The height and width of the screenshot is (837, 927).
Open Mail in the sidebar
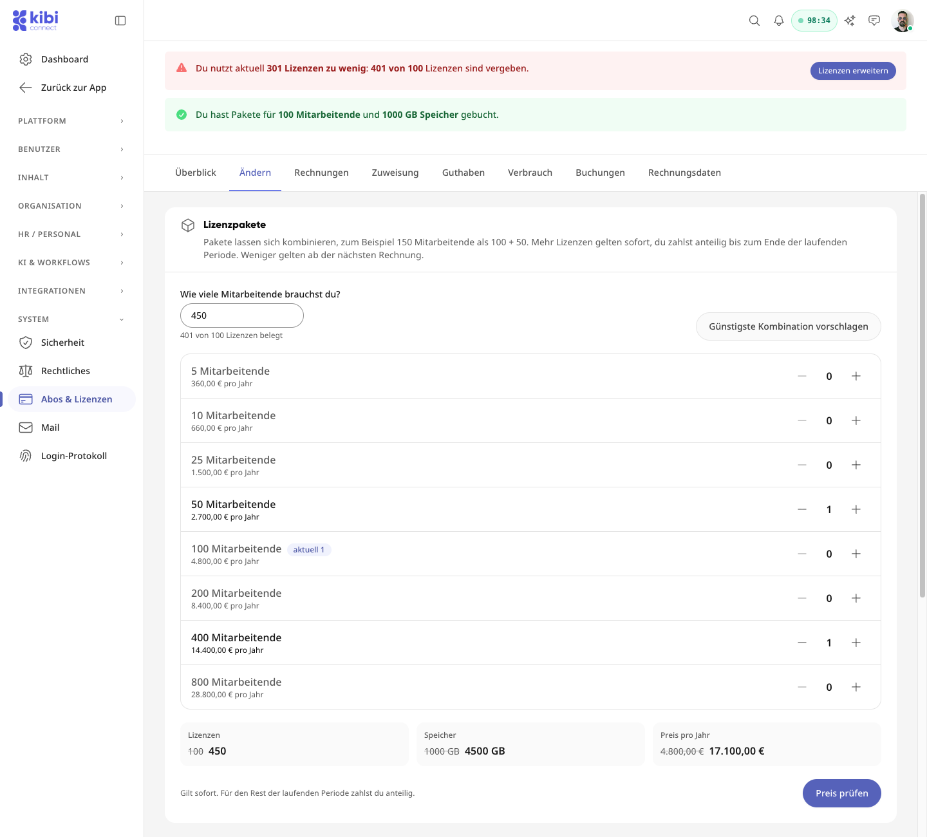pyautogui.click(x=71, y=428)
